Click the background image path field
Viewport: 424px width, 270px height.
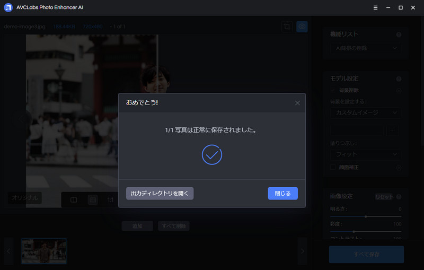(357, 130)
